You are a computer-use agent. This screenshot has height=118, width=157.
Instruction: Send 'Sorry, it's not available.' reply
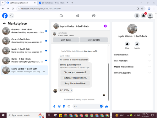coord(75,83)
